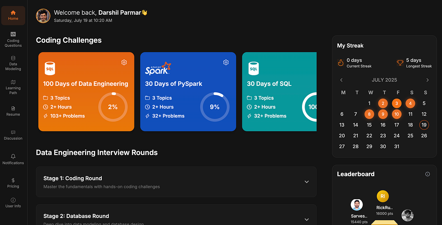Select Home in the sidebar

click(13, 15)
